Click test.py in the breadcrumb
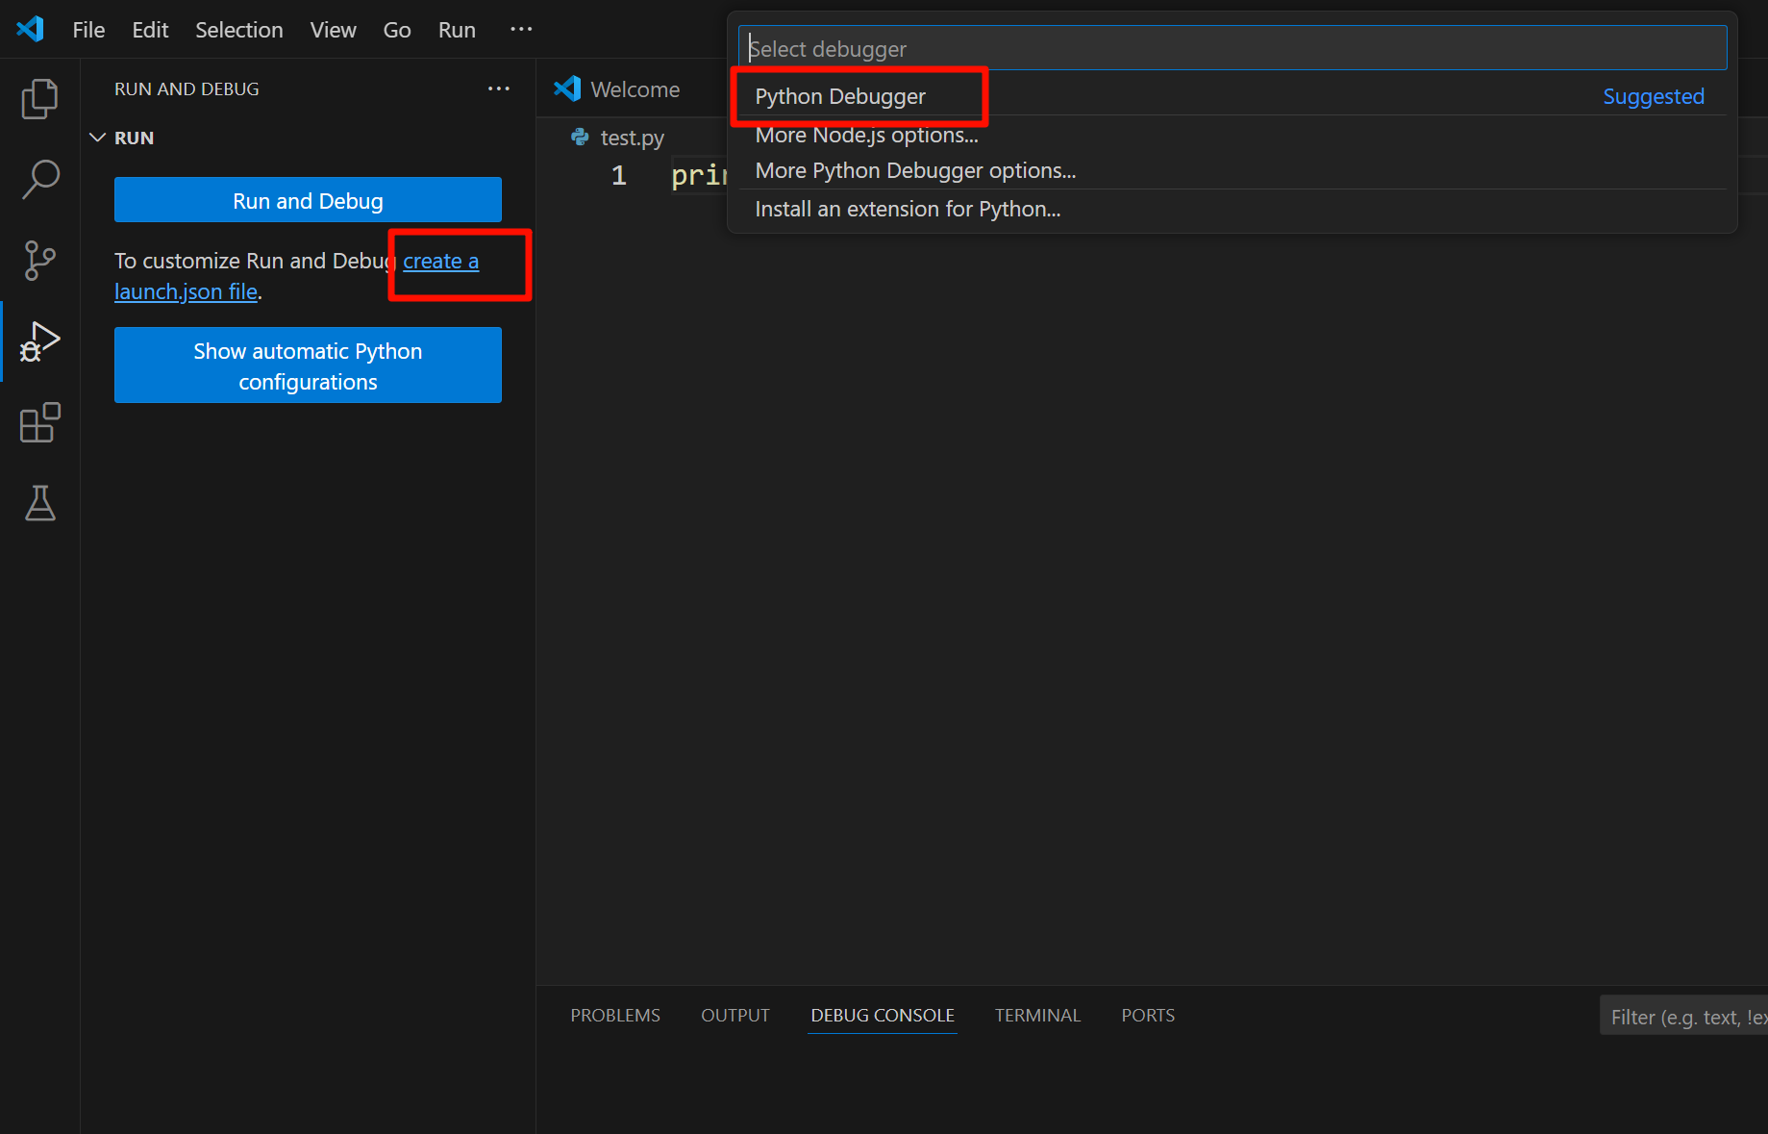The image size is (1768, 1134). [x=632, y=138]
